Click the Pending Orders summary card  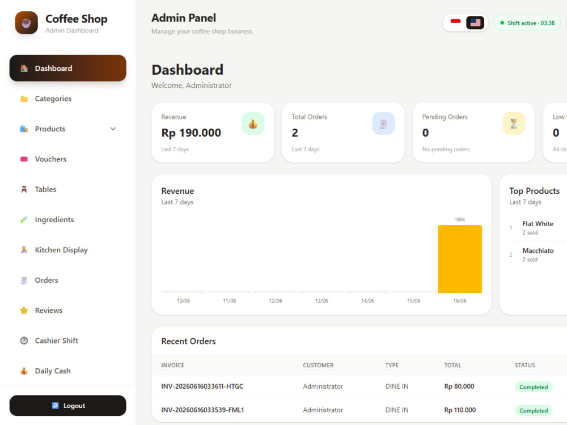[x=473, y=132]
